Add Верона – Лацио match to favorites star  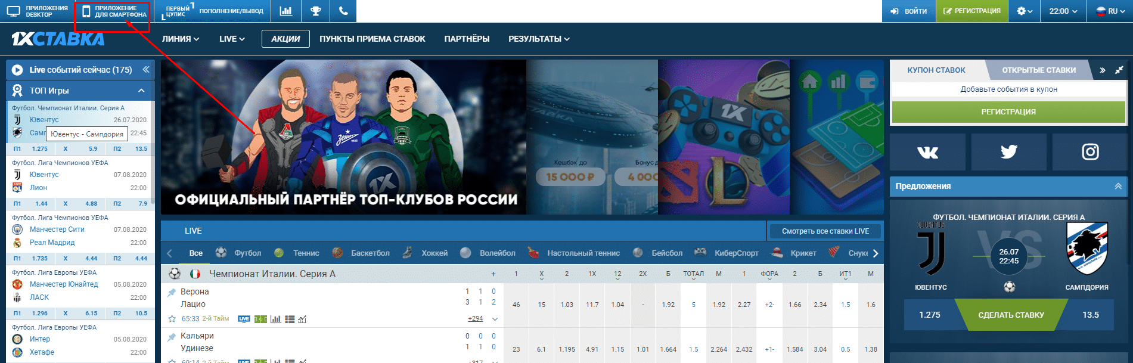[x=172, y=319]
